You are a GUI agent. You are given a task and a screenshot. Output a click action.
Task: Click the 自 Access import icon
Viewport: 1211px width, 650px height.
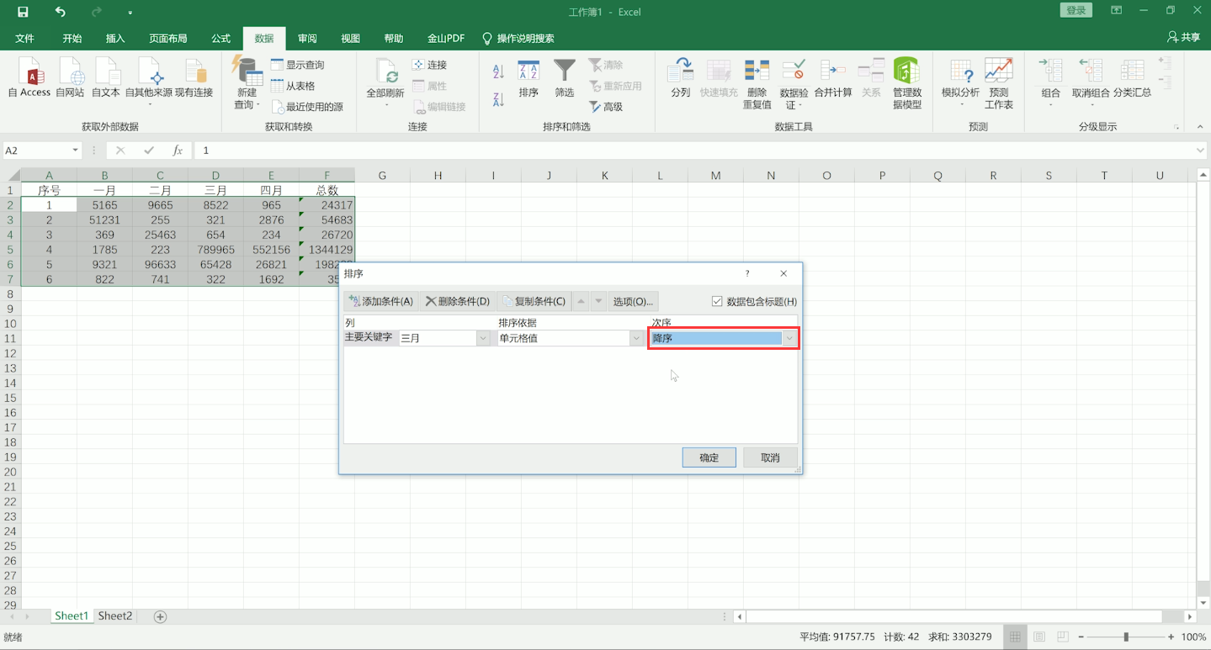click(x=29, y=78)
